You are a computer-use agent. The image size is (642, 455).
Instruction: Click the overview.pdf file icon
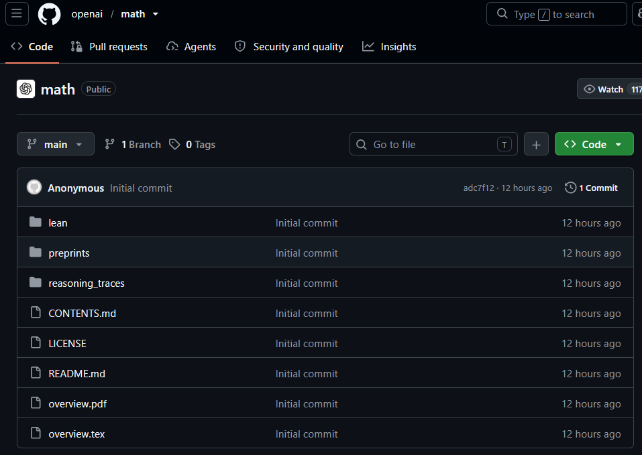pyautogui.click(x=36, y=403)
